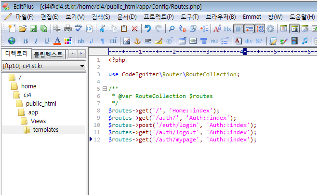Screen dimensions: 317x195
Task: Click the right tab-scroll arrow button
Action: pyautogui.click(x=81, y=54)
